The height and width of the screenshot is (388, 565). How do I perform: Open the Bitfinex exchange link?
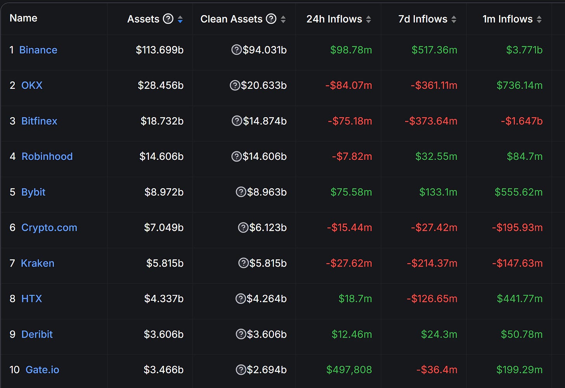[39, 121]
